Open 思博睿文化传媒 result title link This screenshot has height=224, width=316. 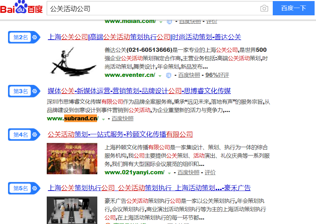(139, 91)
